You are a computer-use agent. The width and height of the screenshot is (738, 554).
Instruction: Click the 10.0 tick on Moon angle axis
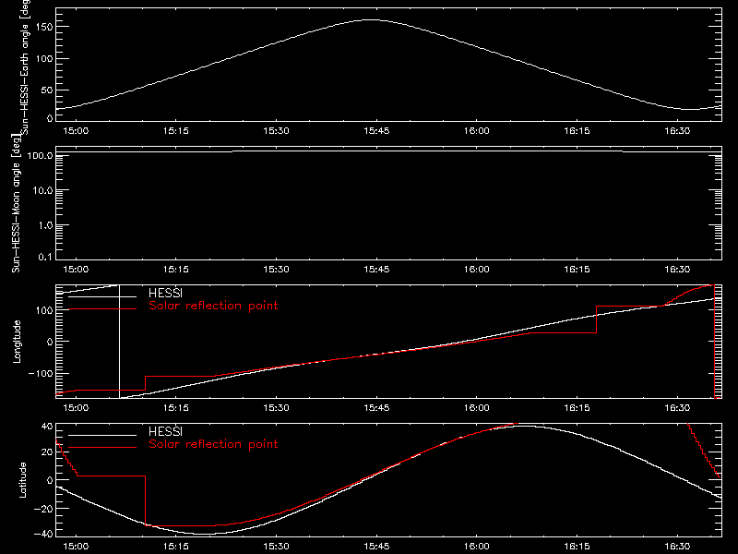coord(42,190)
